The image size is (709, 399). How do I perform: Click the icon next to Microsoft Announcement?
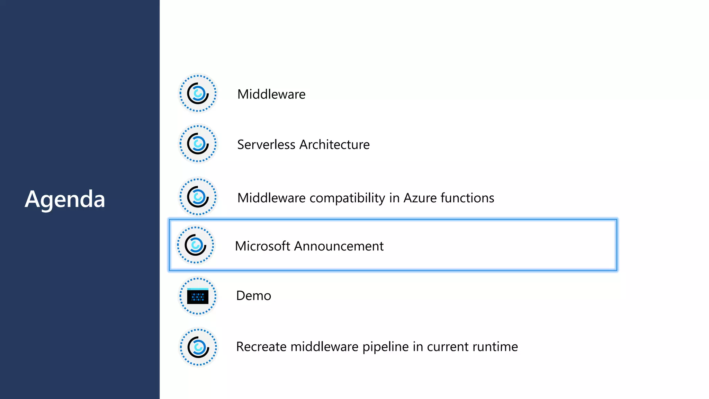pos(196,245)
